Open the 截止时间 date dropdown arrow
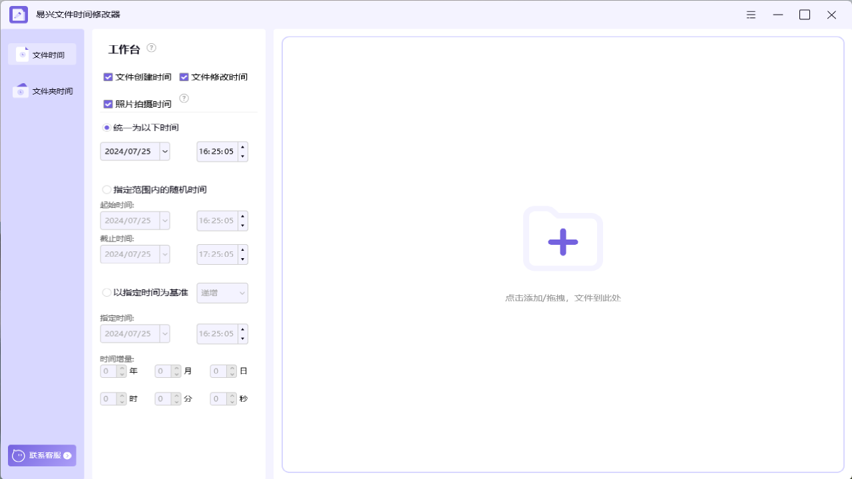 165,254
